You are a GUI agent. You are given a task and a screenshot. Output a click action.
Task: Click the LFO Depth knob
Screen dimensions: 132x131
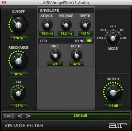76,55
